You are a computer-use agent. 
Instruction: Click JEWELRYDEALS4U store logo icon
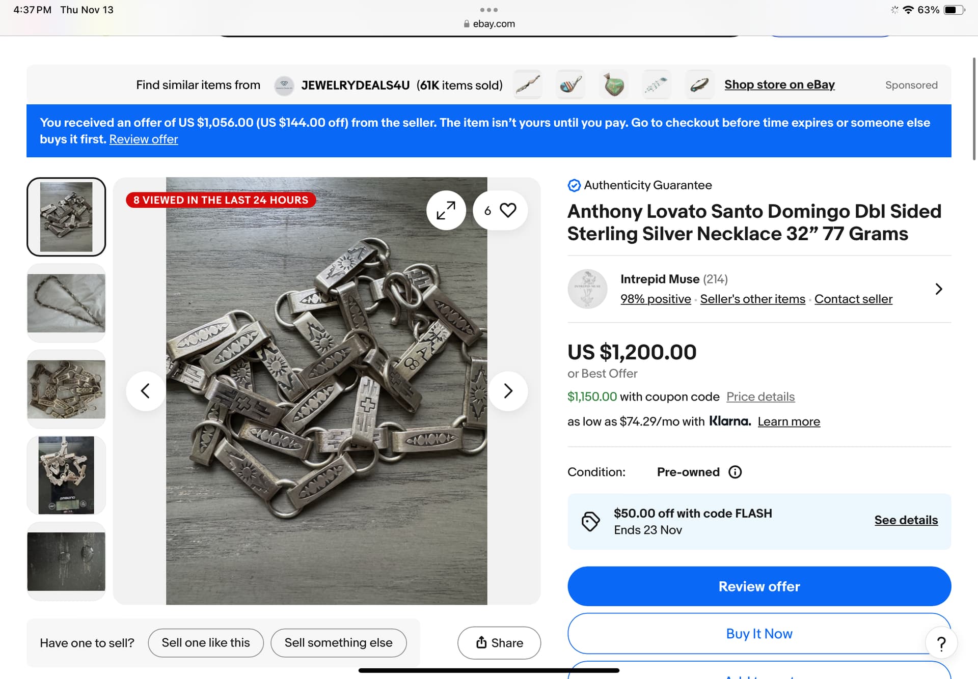284,85
